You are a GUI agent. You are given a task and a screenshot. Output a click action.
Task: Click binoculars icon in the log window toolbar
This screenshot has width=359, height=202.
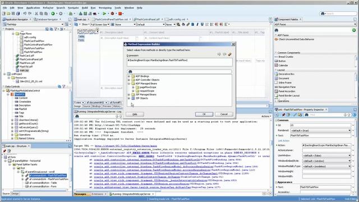pos(77,116)
